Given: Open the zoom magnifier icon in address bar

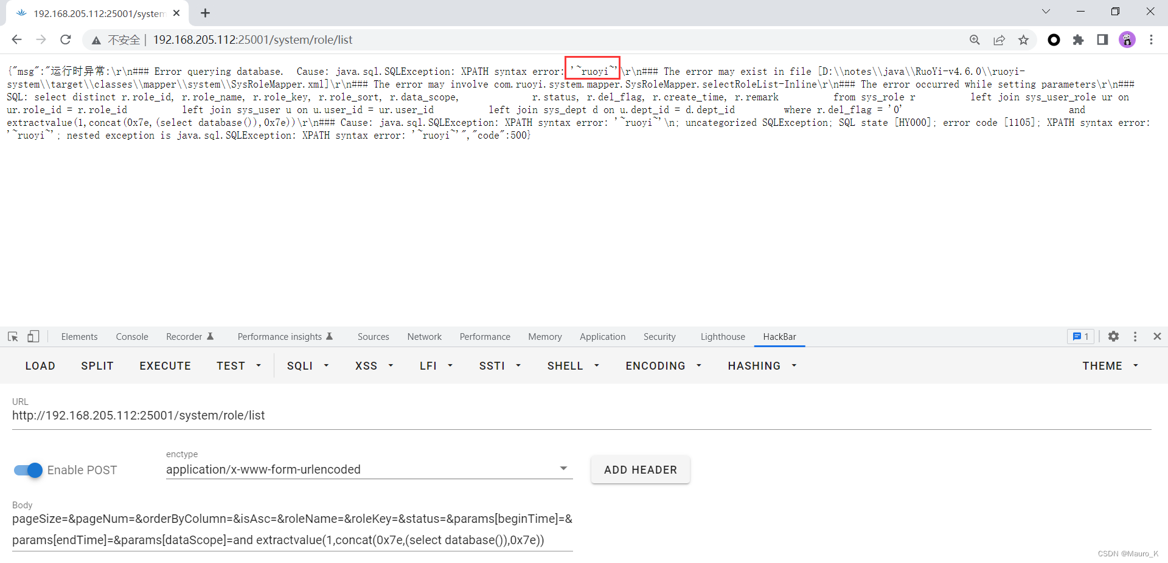Looking at the screenshot, I should coord(975,40).
